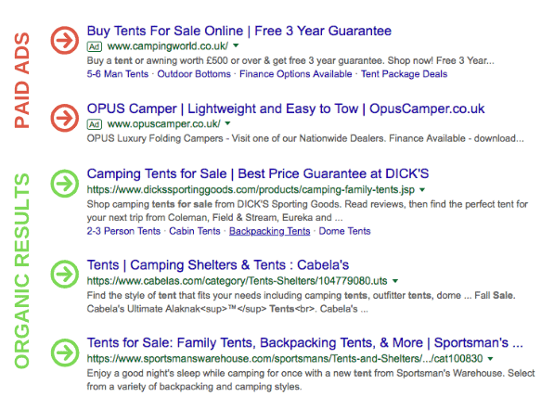Click red arrow icon beside Camping World ad

tap(64, 40)
